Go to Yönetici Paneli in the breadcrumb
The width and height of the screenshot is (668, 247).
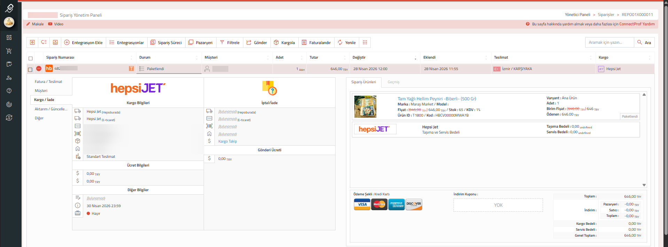577,15
